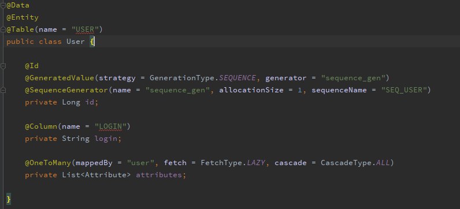Toggle fold marker beside @SequenceGenerator line

coord(3,90)
